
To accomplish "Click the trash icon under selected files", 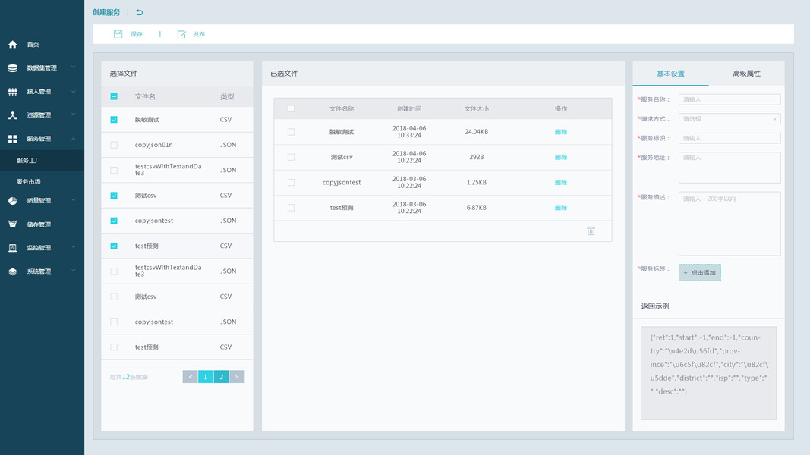I will tap(591, 231).
